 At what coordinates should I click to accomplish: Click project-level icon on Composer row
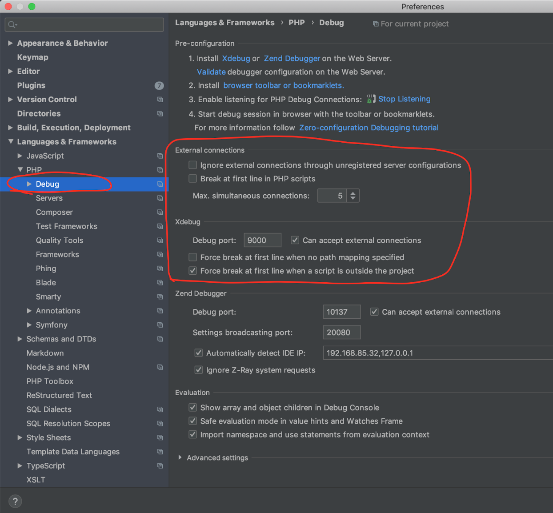(160, 212)
